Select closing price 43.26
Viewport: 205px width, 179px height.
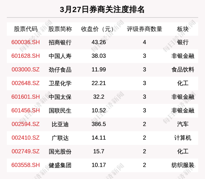click(99, 42)
